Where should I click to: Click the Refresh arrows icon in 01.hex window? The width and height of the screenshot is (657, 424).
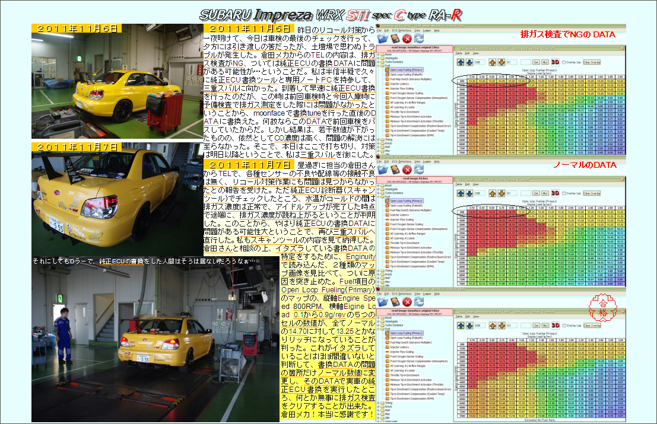point(418,170)
